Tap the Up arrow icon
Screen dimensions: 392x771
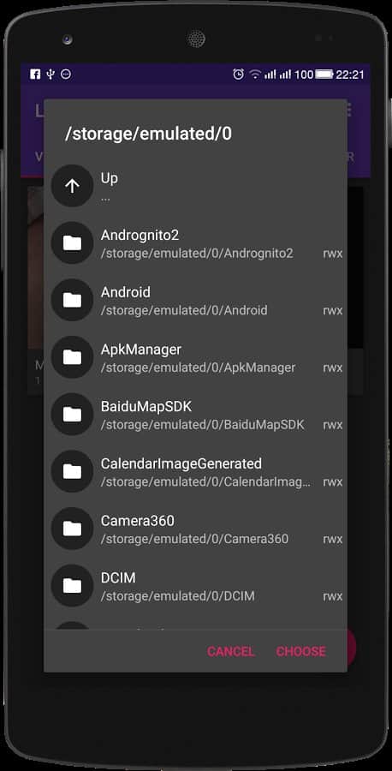coord(72,185)
